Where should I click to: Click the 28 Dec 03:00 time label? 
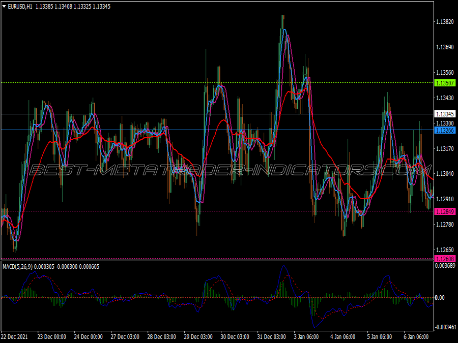pyautogui.click(x=161, y=336)
